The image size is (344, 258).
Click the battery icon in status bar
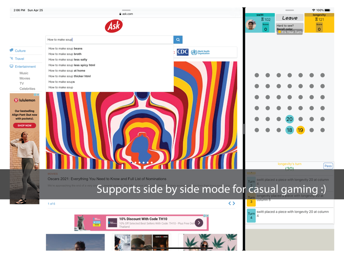[327, 10]
